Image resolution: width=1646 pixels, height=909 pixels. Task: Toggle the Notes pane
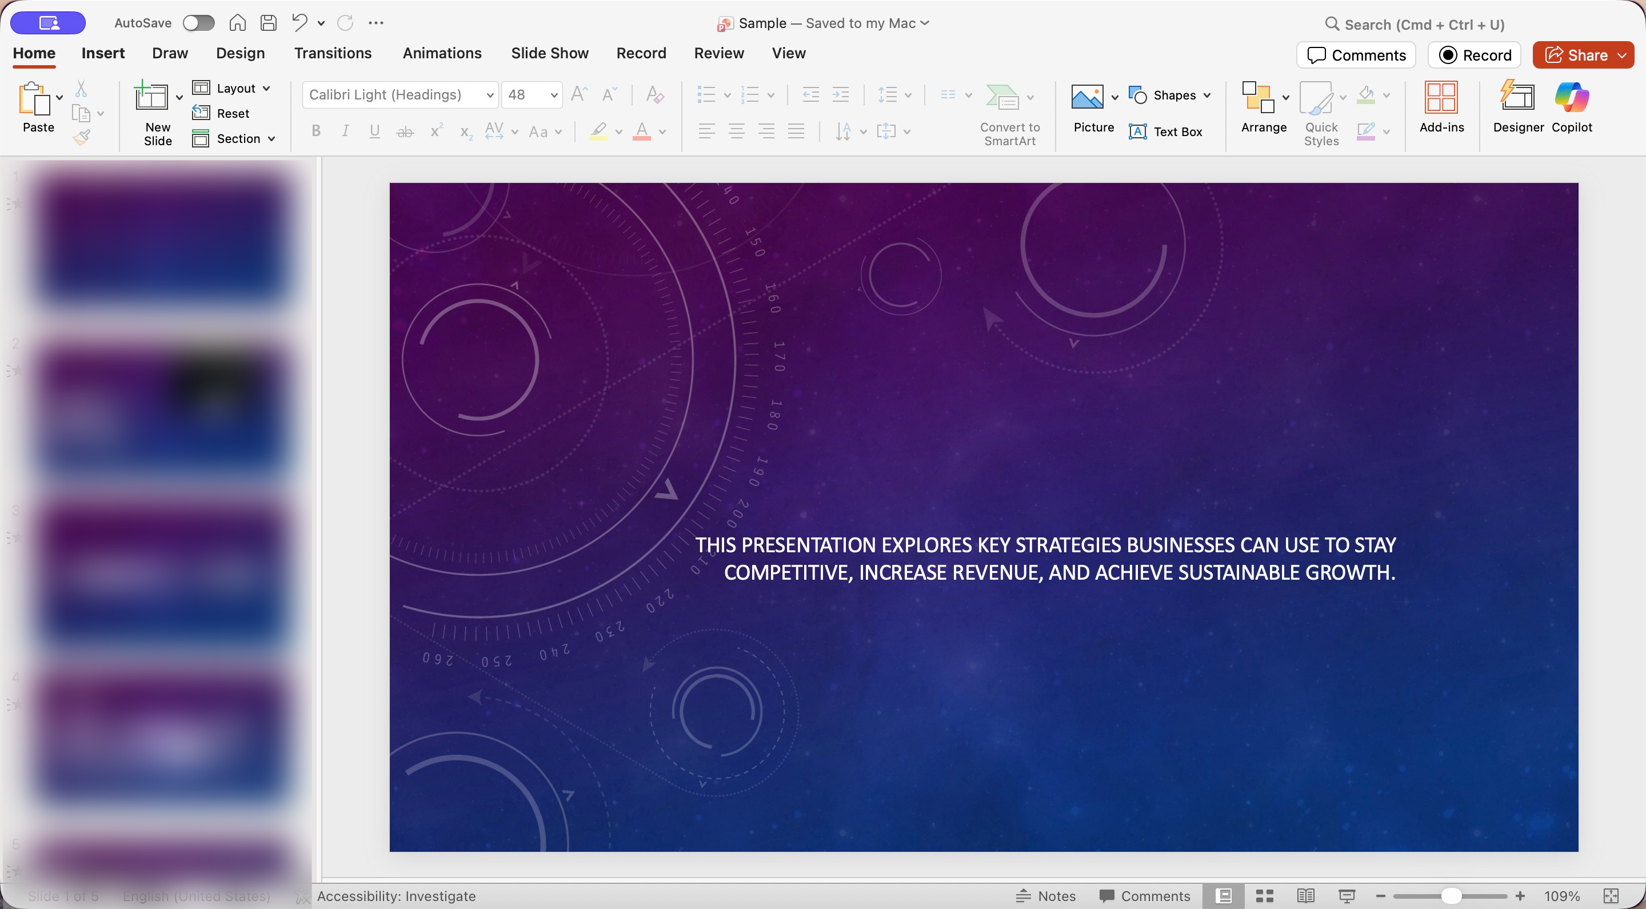click(x=1046, y=896)
